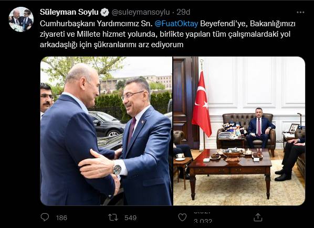The image size is (314, 228).
Task: Open the three-dot more options menu
Action: [x=300, y=13]
